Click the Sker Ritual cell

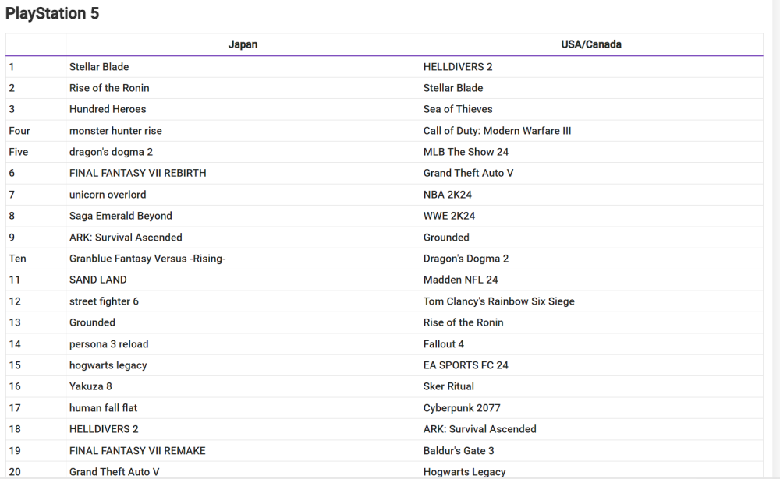448,386
